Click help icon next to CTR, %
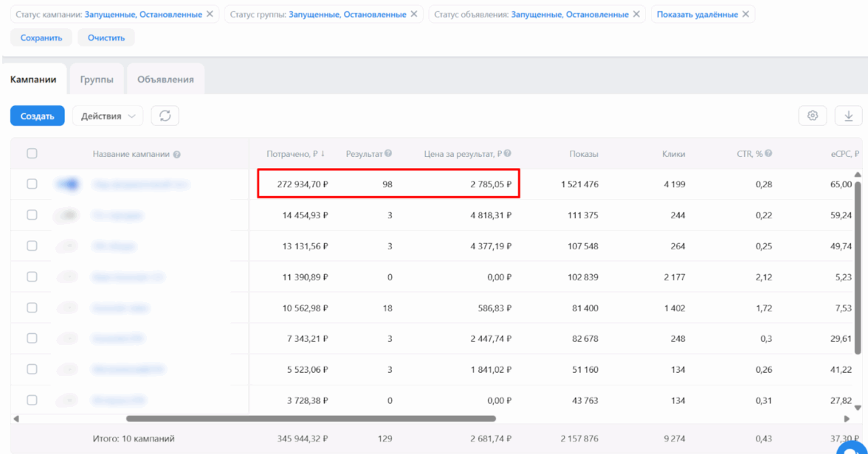The height and width of the screenshot is (454, 868). pyautogui.click(x=768, y=154)
